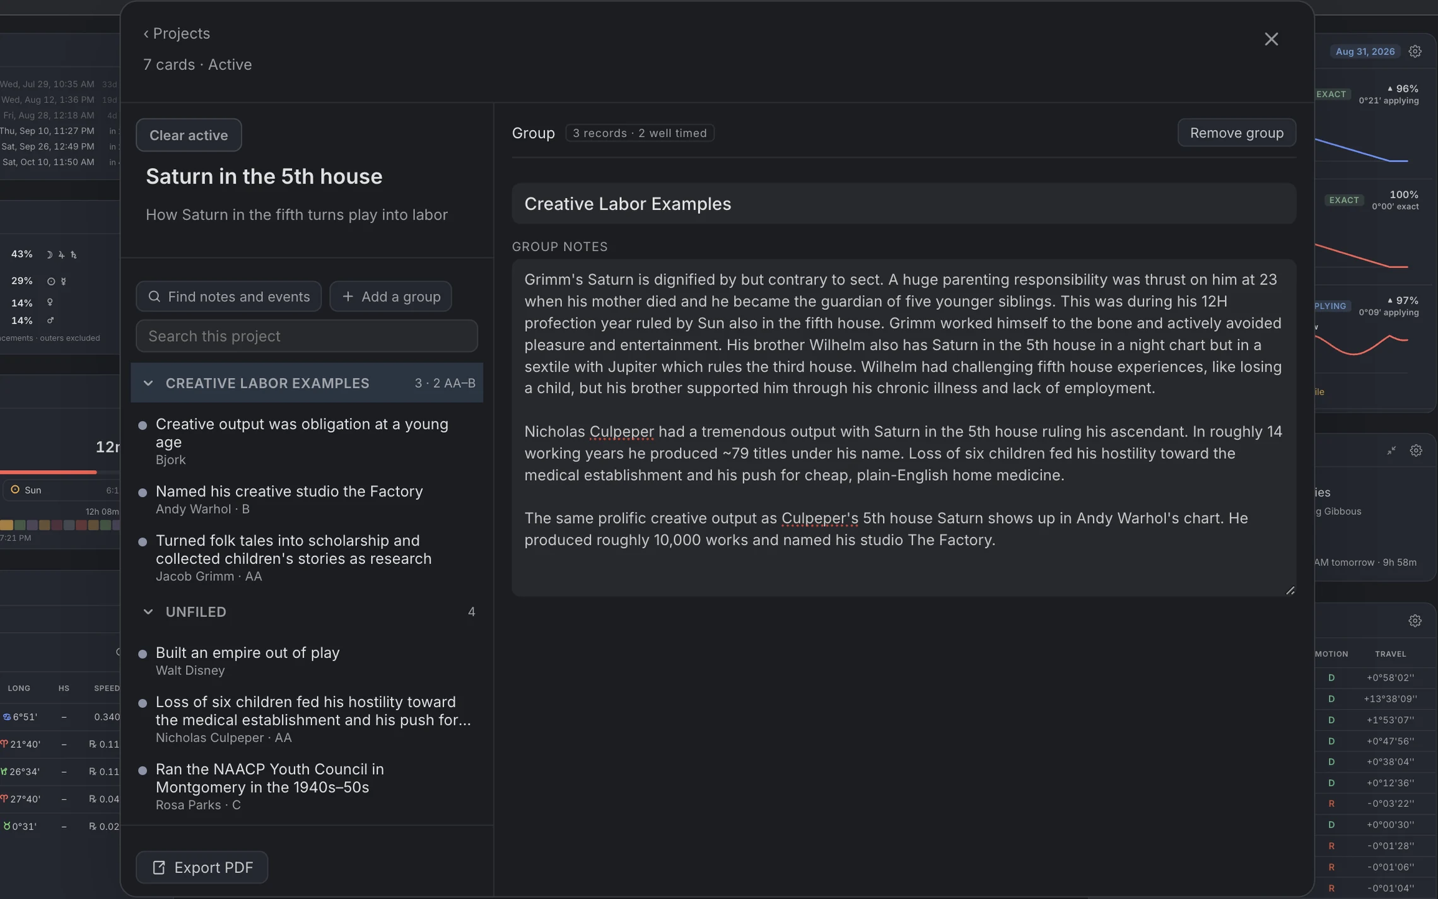Open the Bjork creative output card
1438x899 pixels.
[307, 441]
